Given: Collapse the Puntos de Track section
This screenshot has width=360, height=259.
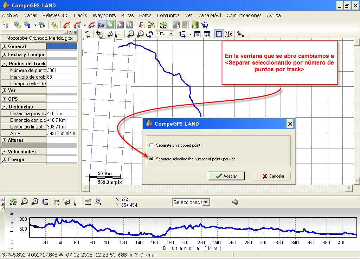Looking at the screenshot, I should (4, 64).
